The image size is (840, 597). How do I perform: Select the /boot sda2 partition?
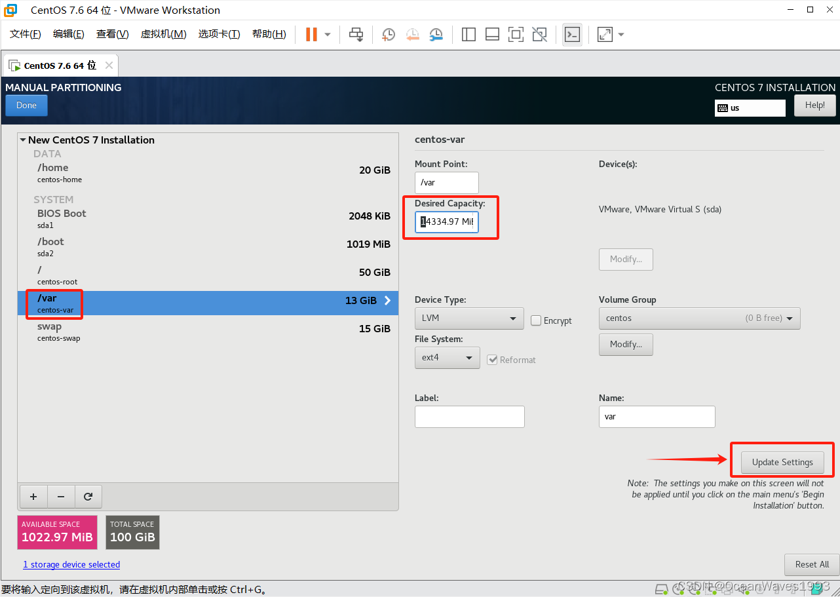point(208,247)
